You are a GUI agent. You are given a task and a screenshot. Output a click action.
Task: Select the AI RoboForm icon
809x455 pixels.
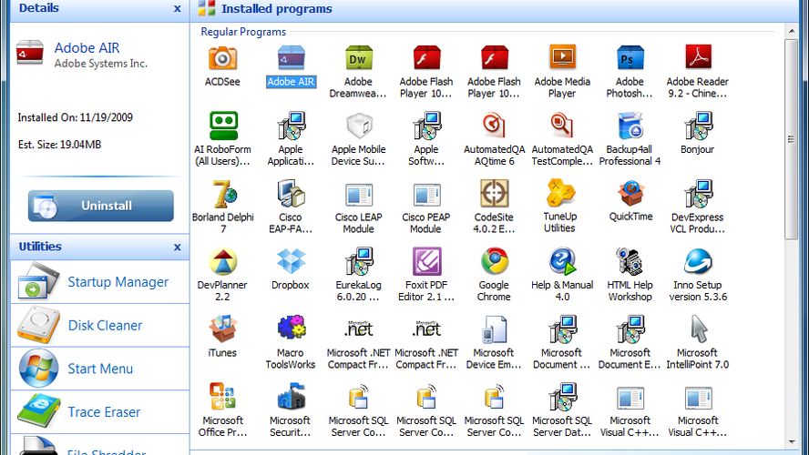pyautogui.click(x=223, y=126)
